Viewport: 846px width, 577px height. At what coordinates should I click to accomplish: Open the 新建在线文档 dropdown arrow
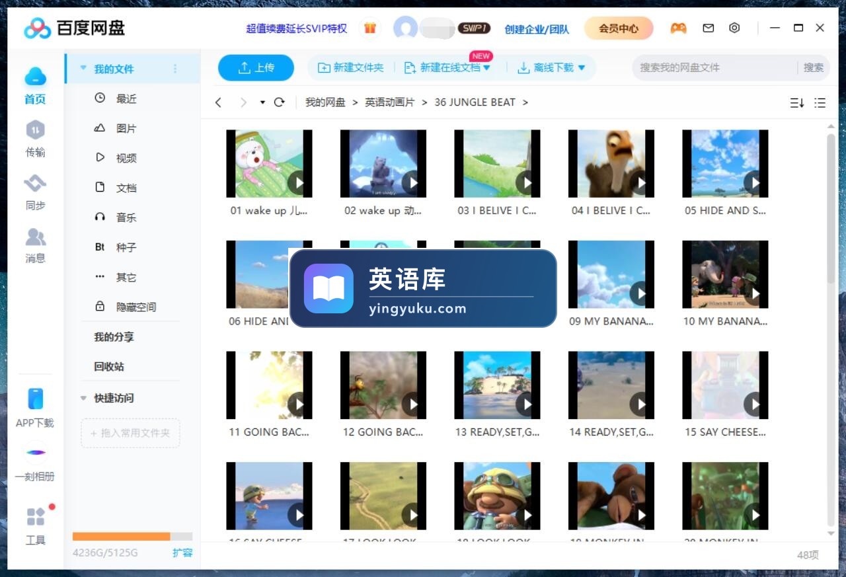click(x=487, y=67)
